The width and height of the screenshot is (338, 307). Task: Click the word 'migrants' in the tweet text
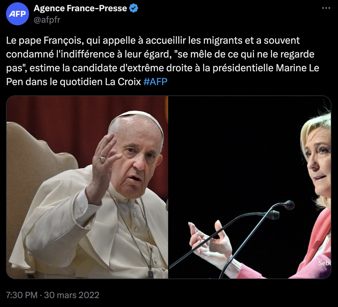coord(223,41)
